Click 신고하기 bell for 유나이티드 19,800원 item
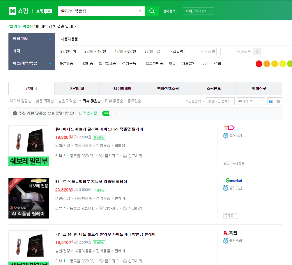 [125, 156]
